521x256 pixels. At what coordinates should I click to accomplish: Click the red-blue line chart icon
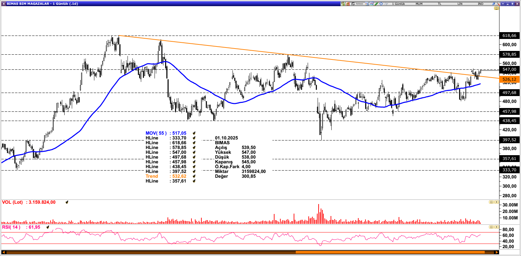point(372,4)
